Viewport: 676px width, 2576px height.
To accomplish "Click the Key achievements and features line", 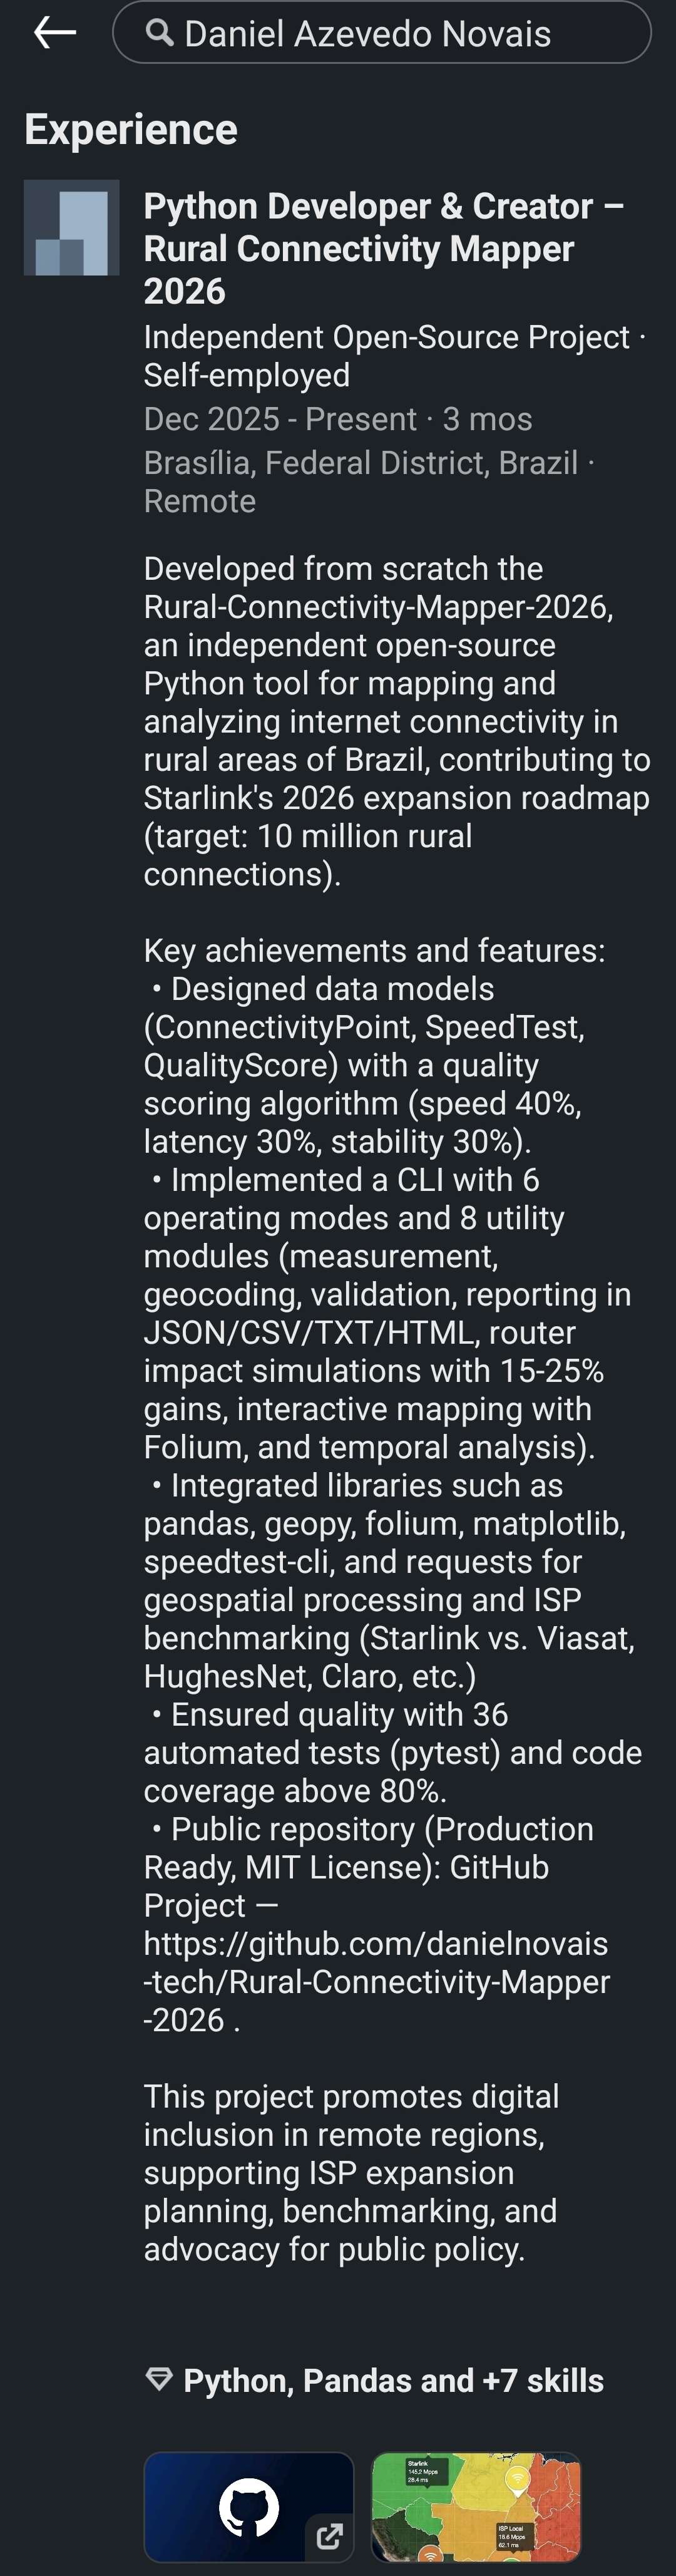I will click(x=374, y=950).
